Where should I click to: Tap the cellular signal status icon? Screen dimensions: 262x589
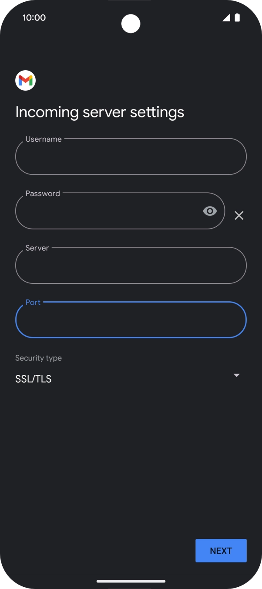click(x=226, y=17)
